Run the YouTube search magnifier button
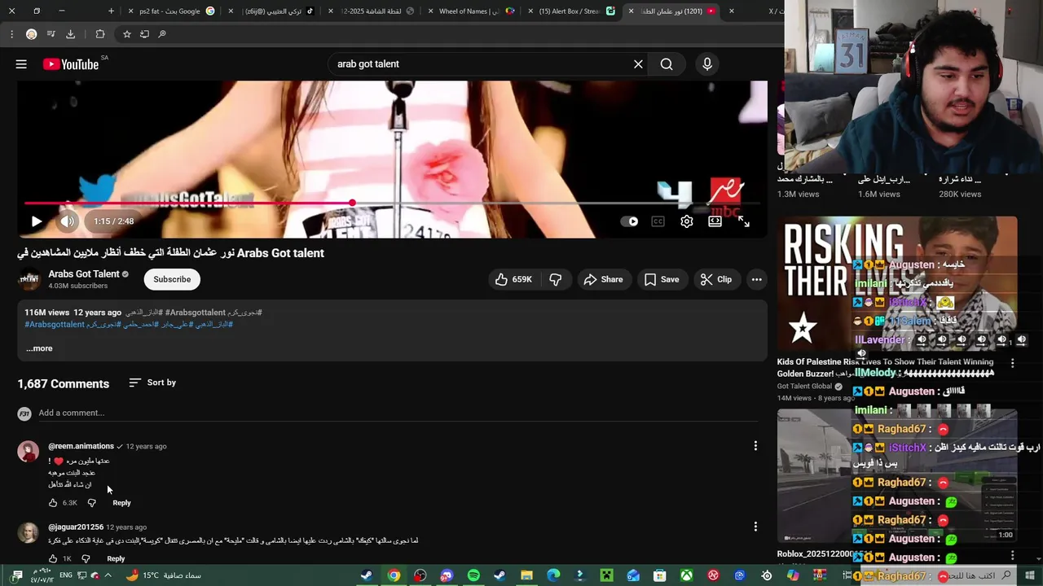This screenshot has height=586, width=1043. click(667, 64)
